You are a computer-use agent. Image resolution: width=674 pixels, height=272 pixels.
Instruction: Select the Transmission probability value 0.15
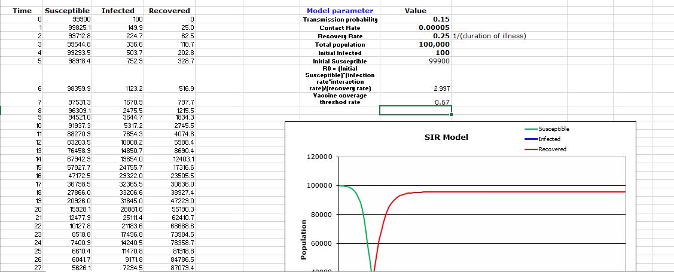point(416,19)
